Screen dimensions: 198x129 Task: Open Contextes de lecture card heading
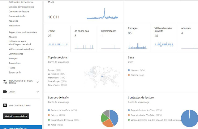click(x=141, y=97)
